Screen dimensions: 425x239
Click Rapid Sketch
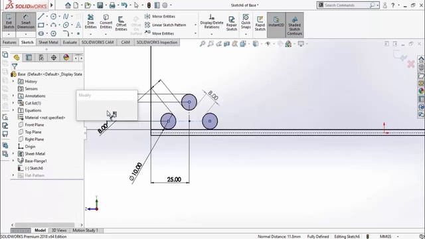pos(260,23)
